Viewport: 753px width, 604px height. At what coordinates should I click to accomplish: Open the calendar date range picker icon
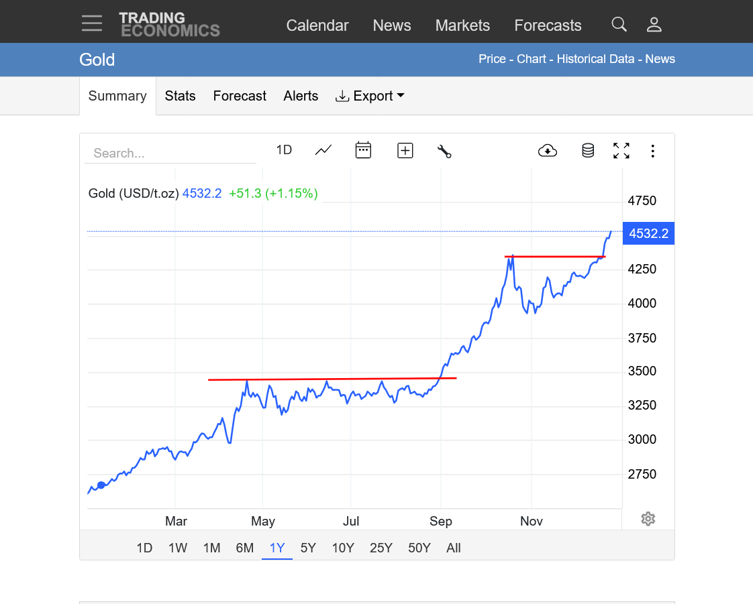coord(363,150)
